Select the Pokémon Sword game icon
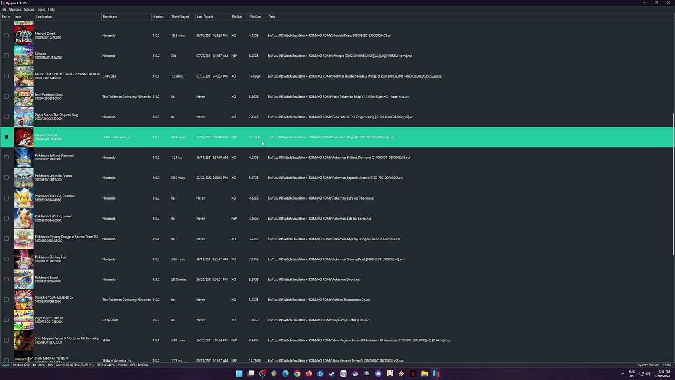The width and height of the screenshot is (675, 380). click(x=24, y=279)
